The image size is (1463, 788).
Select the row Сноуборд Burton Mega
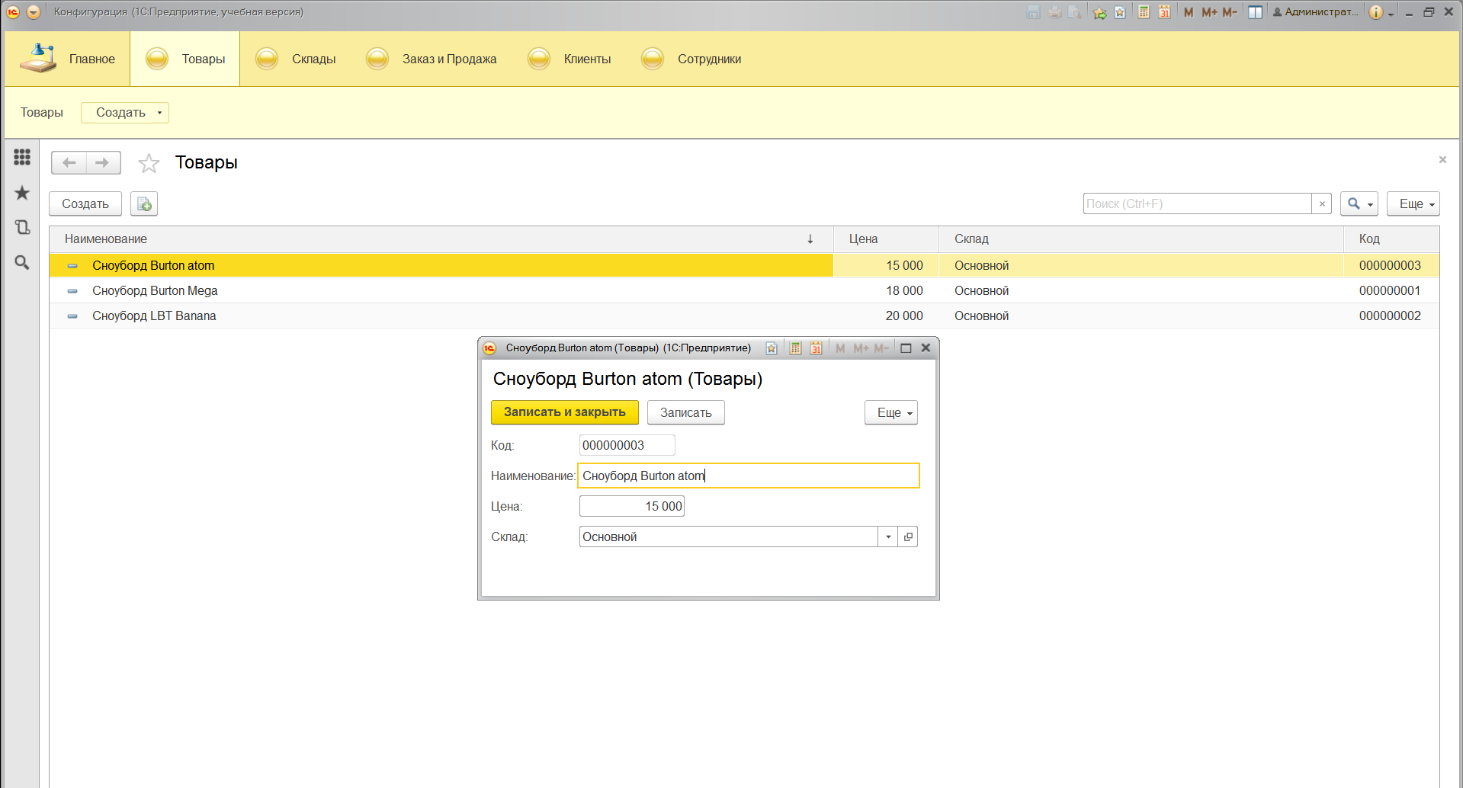[x=744, y=290]
